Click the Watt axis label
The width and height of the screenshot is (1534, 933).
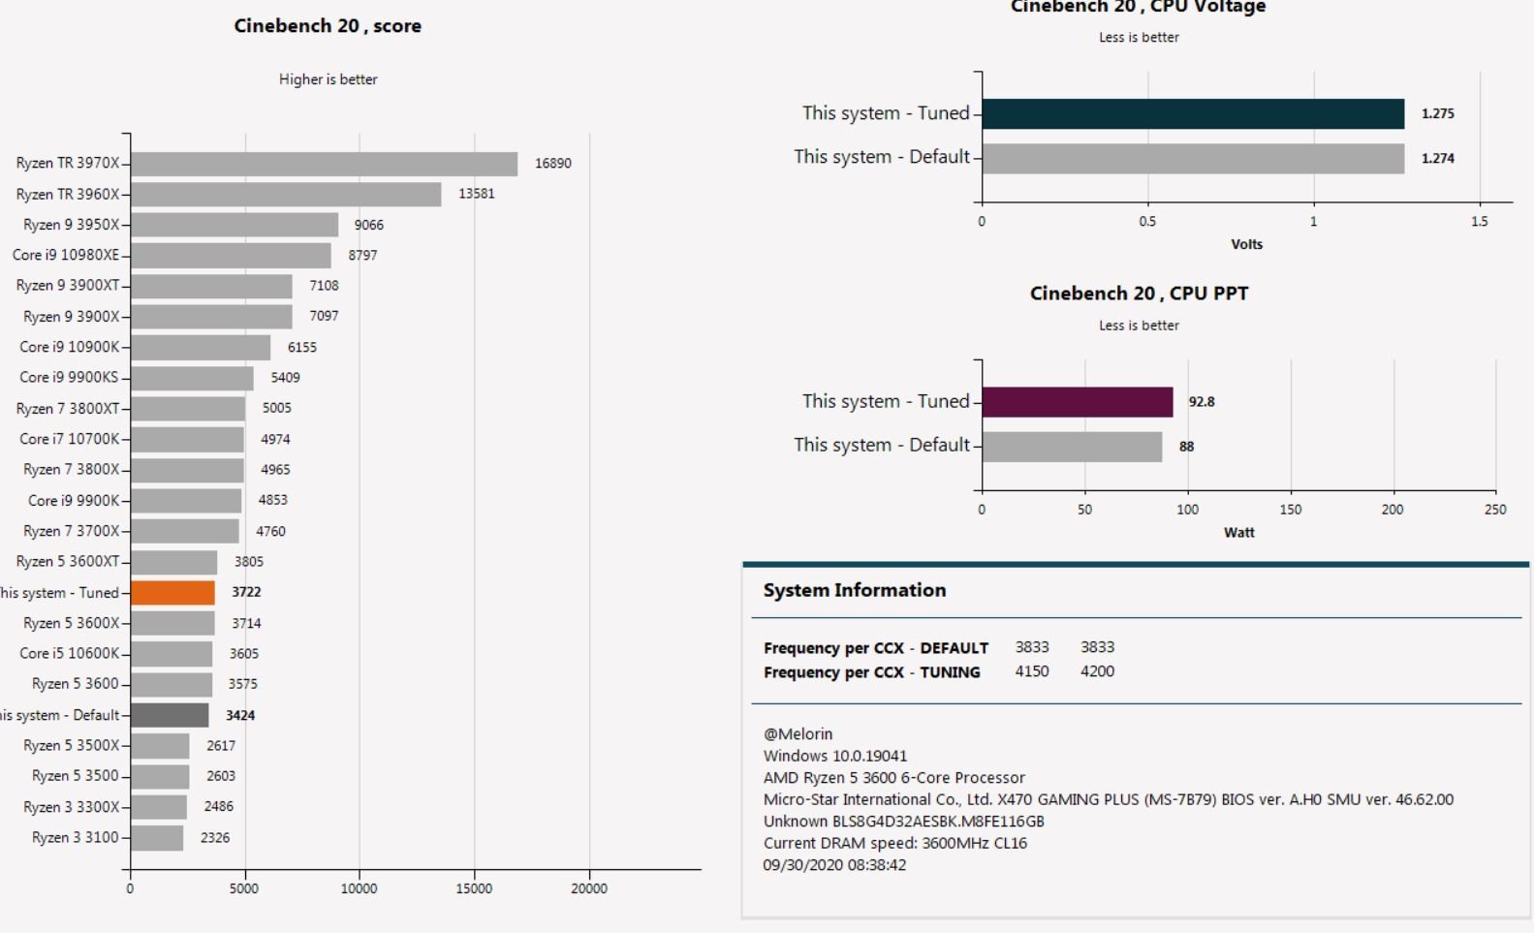1239,533
